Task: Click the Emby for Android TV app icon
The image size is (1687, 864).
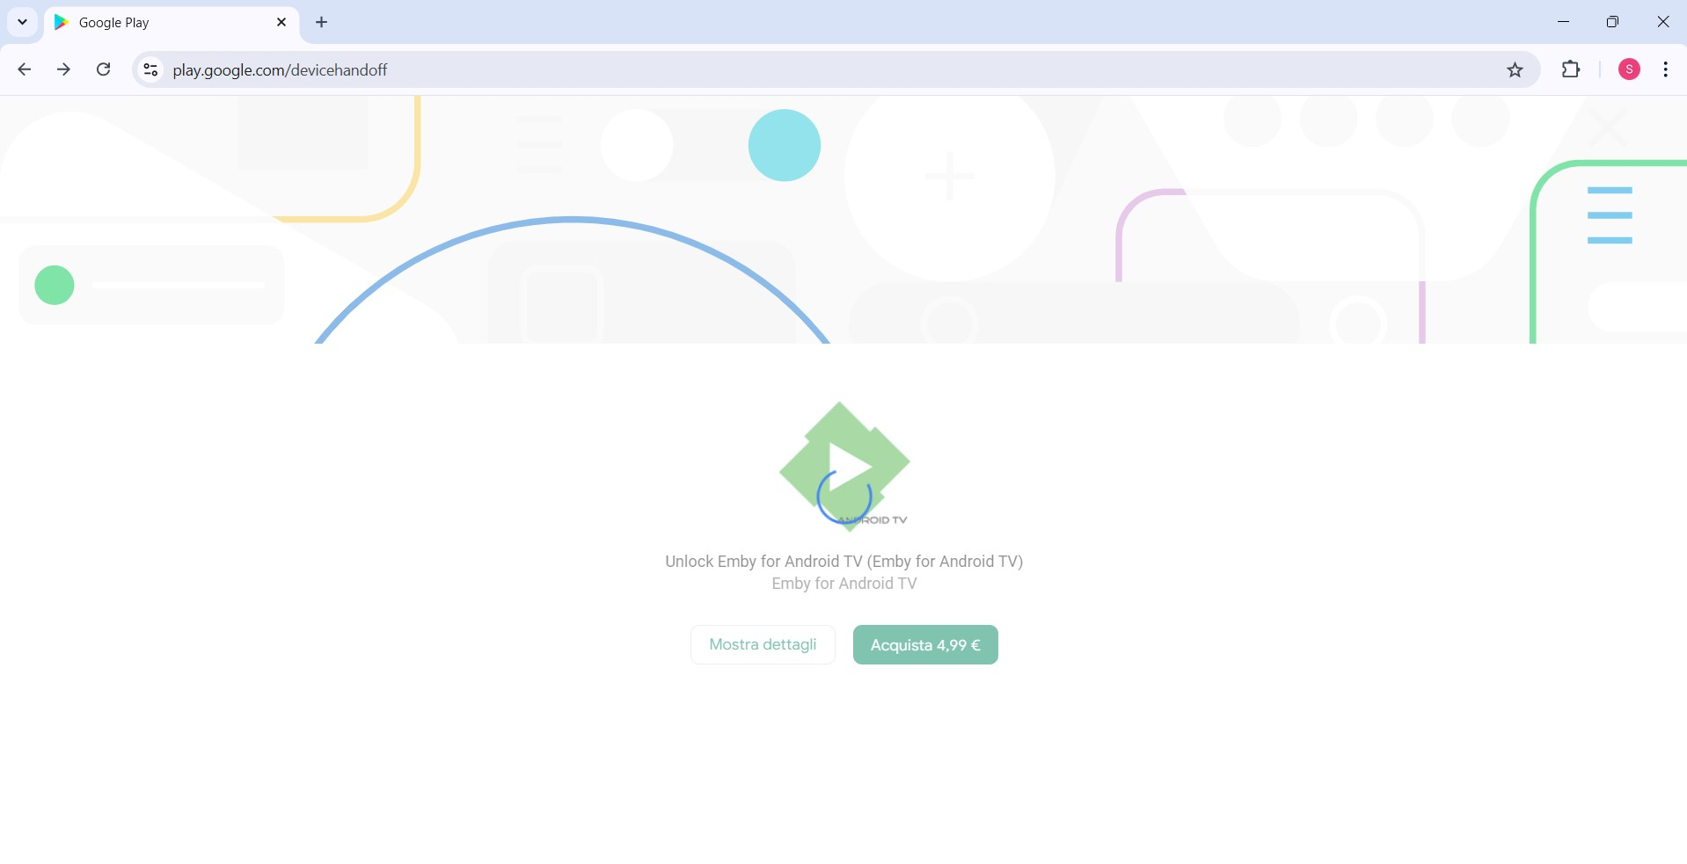Action: (844, 466)
